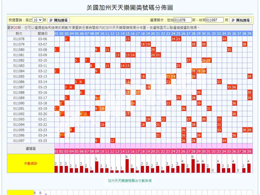Click drawn number 18 in row 011094
This screenshot has width=260, height=195.
(143, 125)
